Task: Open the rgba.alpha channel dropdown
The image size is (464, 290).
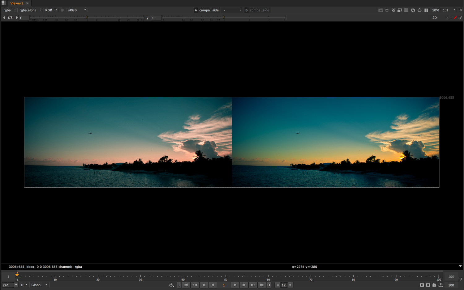Action: pos(30,10)
